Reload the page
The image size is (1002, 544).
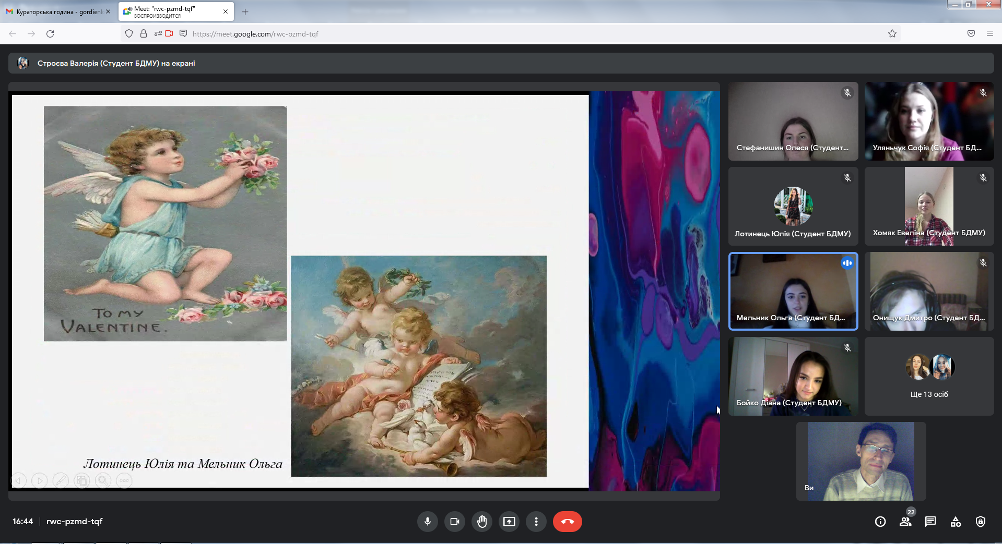[50, 34]
